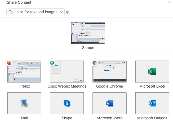Close the Share Content dialog

170,2
